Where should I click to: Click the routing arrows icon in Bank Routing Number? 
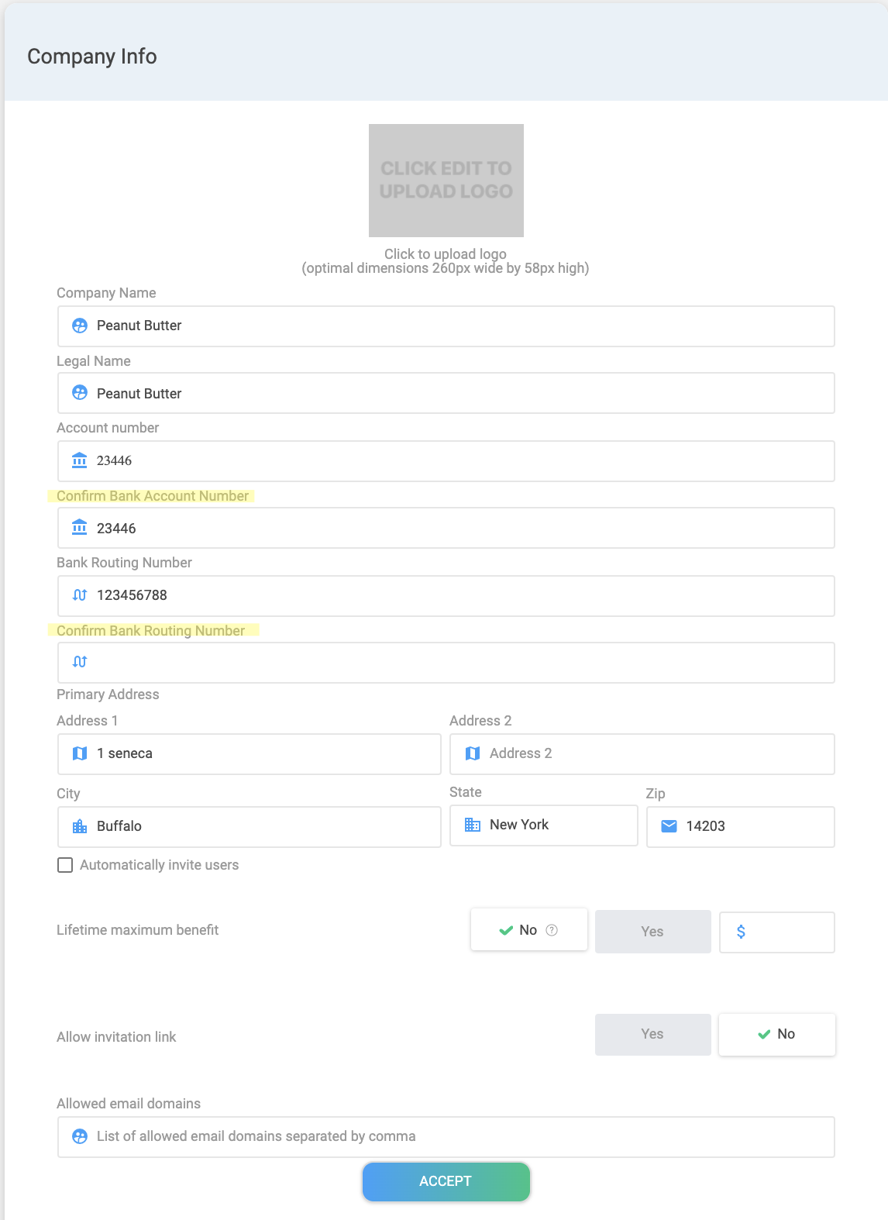pyautogui.click(x=80, y=595)
